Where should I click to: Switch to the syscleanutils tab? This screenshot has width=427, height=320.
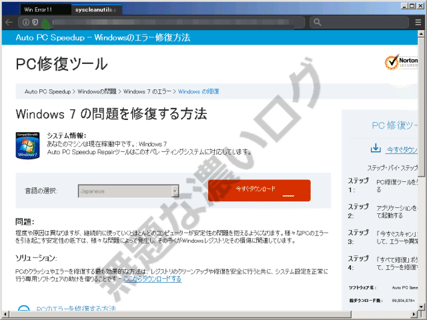point(96,10)
